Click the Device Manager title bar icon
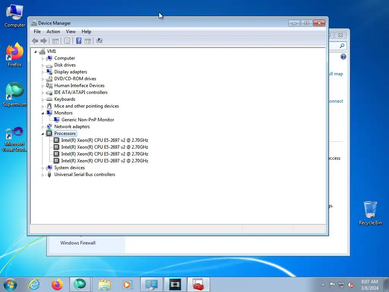 click(34, 23)
